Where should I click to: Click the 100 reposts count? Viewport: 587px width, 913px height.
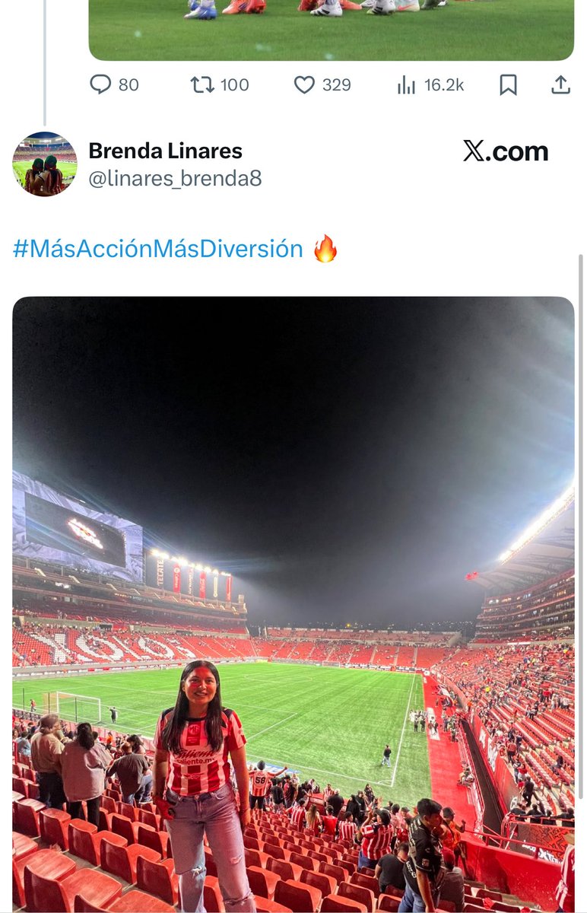[234, 85]
